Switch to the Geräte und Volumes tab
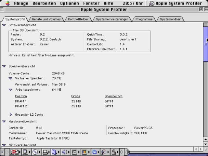 46,19
